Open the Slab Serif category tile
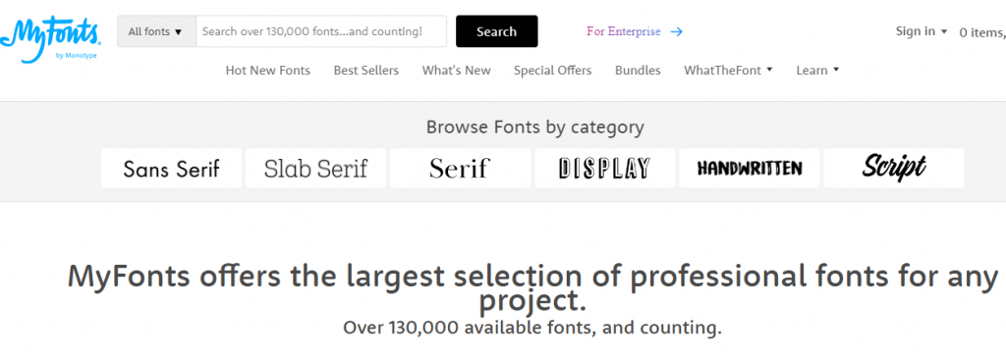Screen dimensions: 1006x357 point(315,168)
